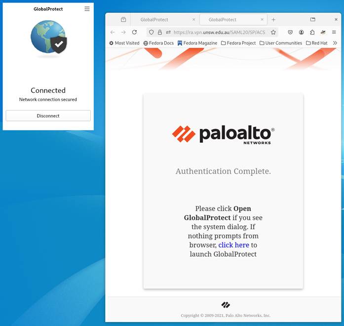Screen dimensions: 344x326
Task: Open the Fedora Magazine bookmark
Action: click(197, 43)
